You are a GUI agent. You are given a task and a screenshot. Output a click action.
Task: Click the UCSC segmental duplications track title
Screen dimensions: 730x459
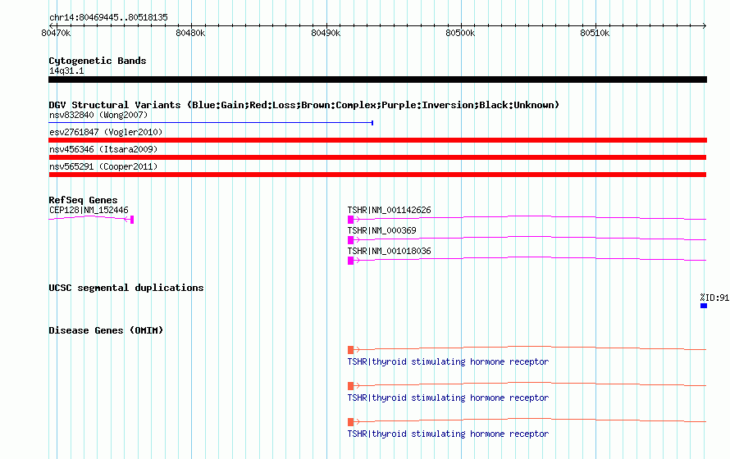click(x=126, y=288)
